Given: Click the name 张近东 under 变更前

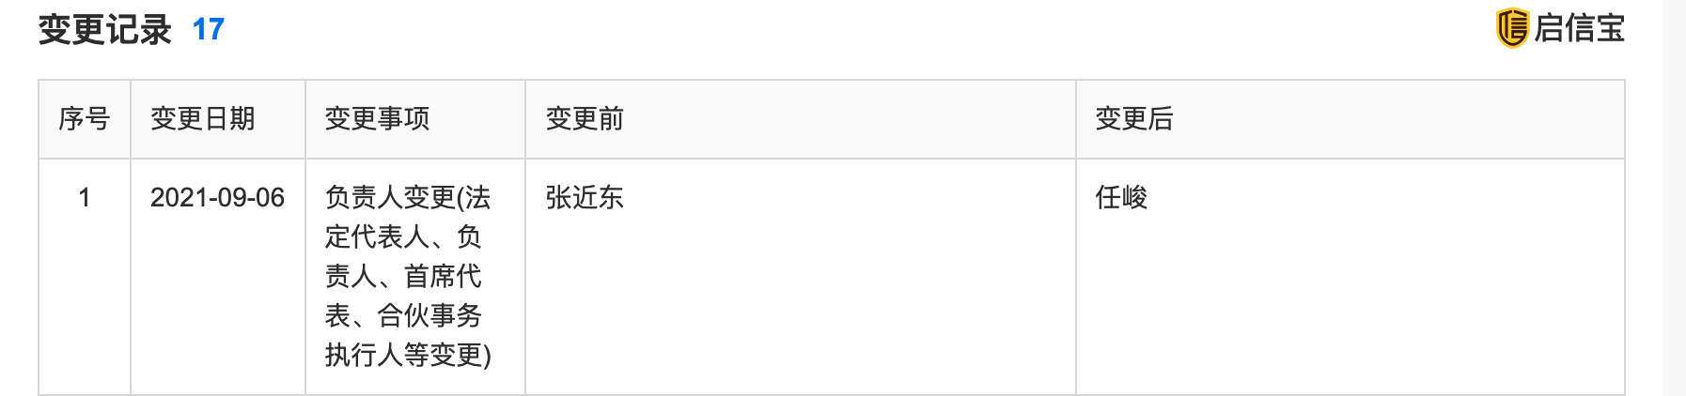Looking at the screenshot, I should (x=585, y=198).
